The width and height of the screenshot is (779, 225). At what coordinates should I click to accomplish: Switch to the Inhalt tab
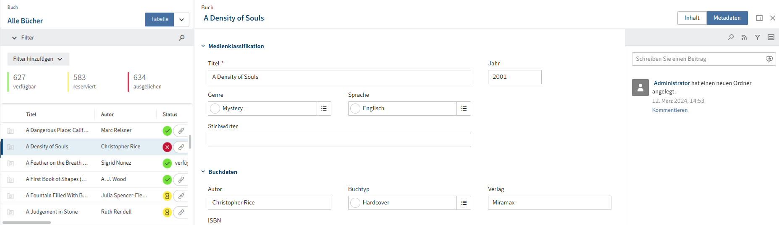pyautogui.click(x=692, y=18)
